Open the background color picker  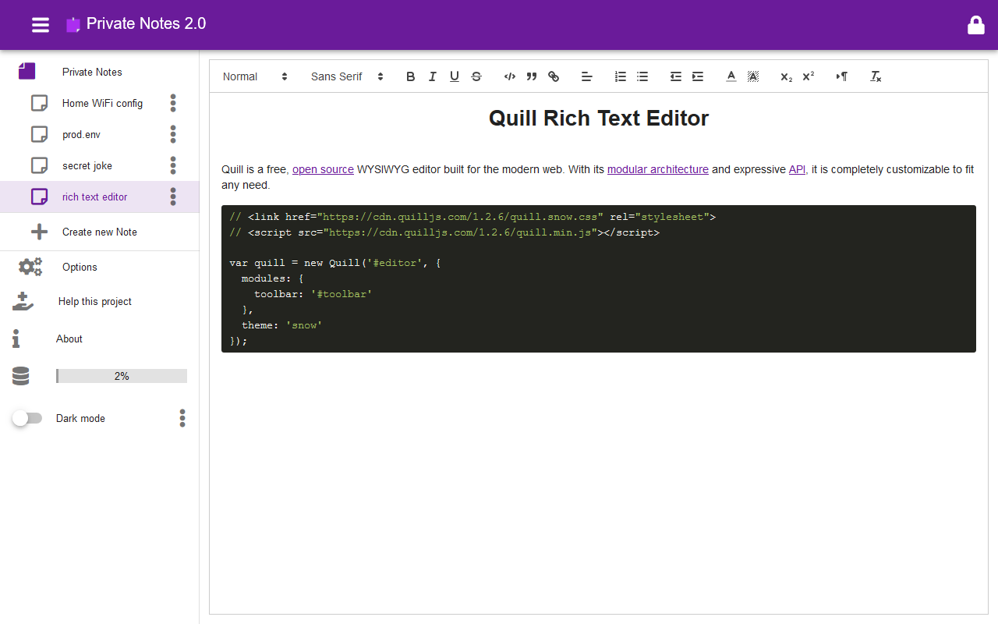(753, 76)
